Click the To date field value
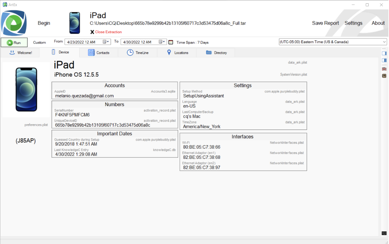The image size is (389, 244). click(x=137, y=42)
